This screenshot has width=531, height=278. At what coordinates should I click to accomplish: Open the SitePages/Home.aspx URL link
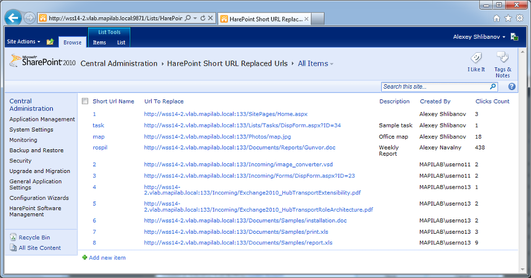coord(226,114)
